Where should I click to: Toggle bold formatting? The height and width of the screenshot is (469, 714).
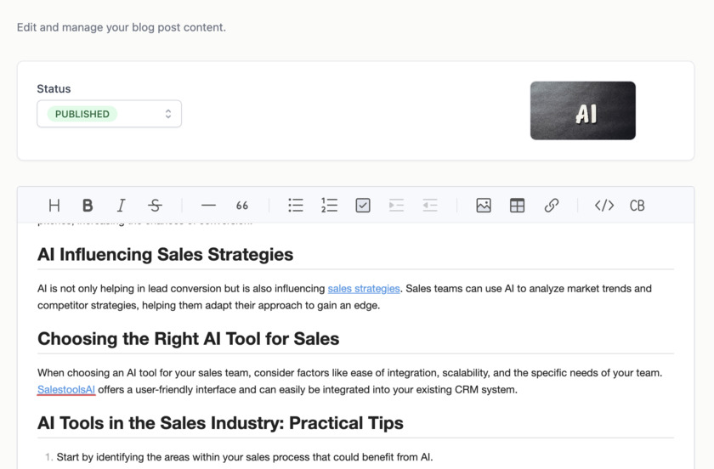(88, 206)
